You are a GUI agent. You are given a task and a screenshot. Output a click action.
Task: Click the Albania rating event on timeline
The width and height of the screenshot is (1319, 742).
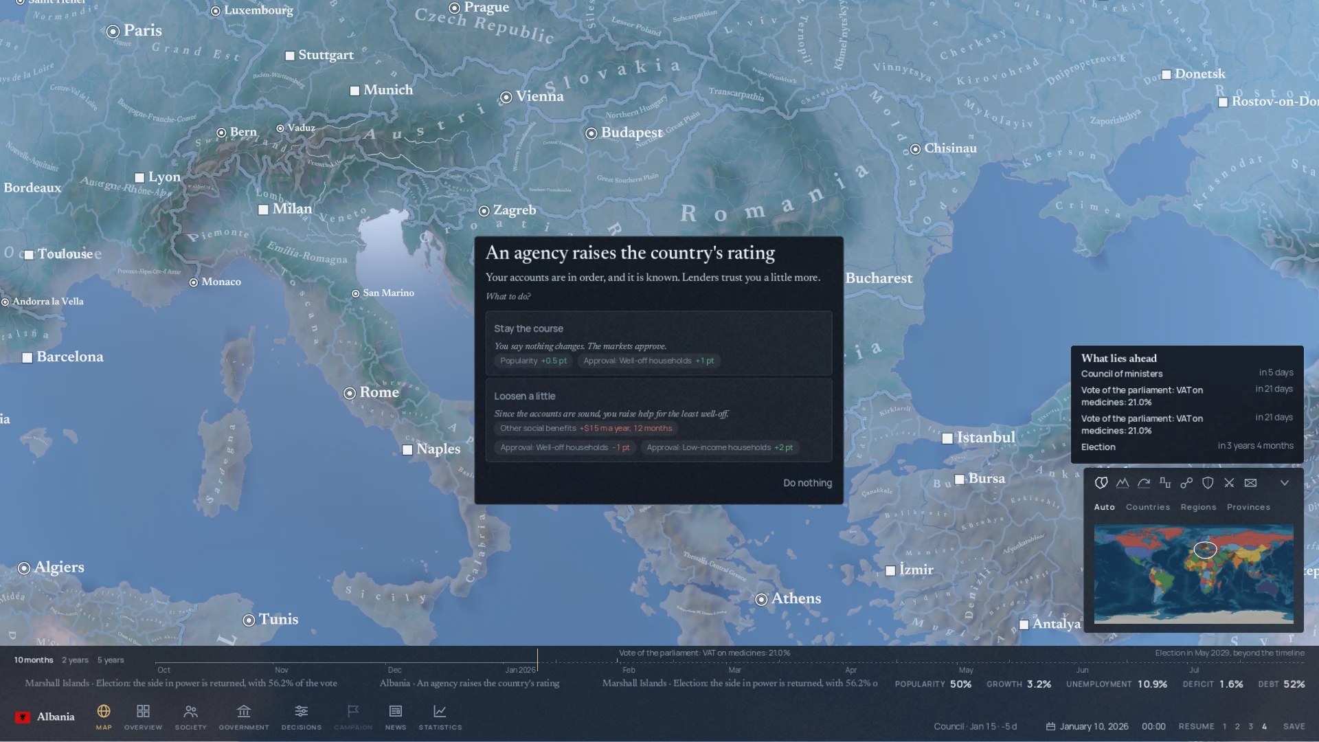pyautogui.click(x=469, y=684)
